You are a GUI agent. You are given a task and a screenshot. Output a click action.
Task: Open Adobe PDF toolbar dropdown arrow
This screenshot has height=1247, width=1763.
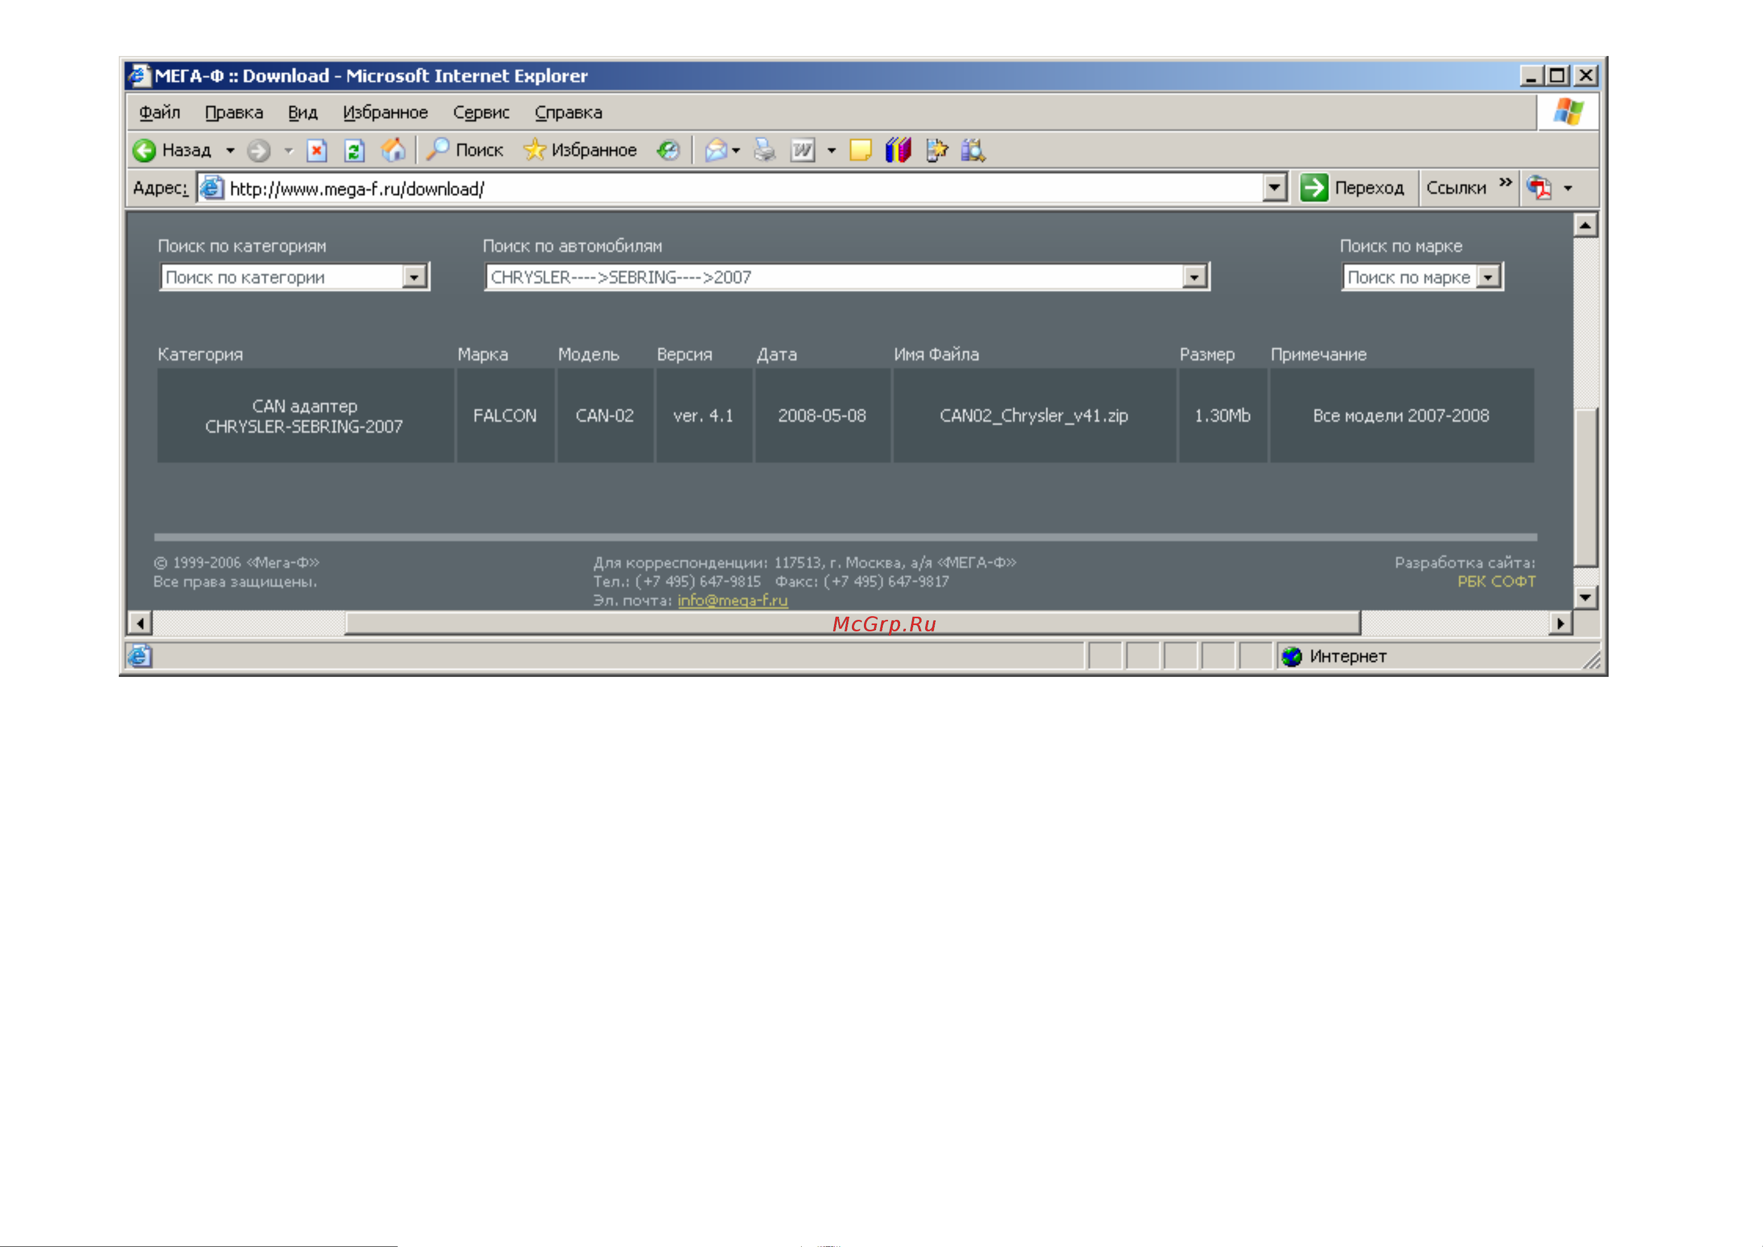1568,188
